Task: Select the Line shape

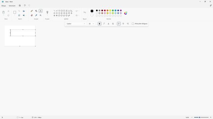Action: click(54, 11)
